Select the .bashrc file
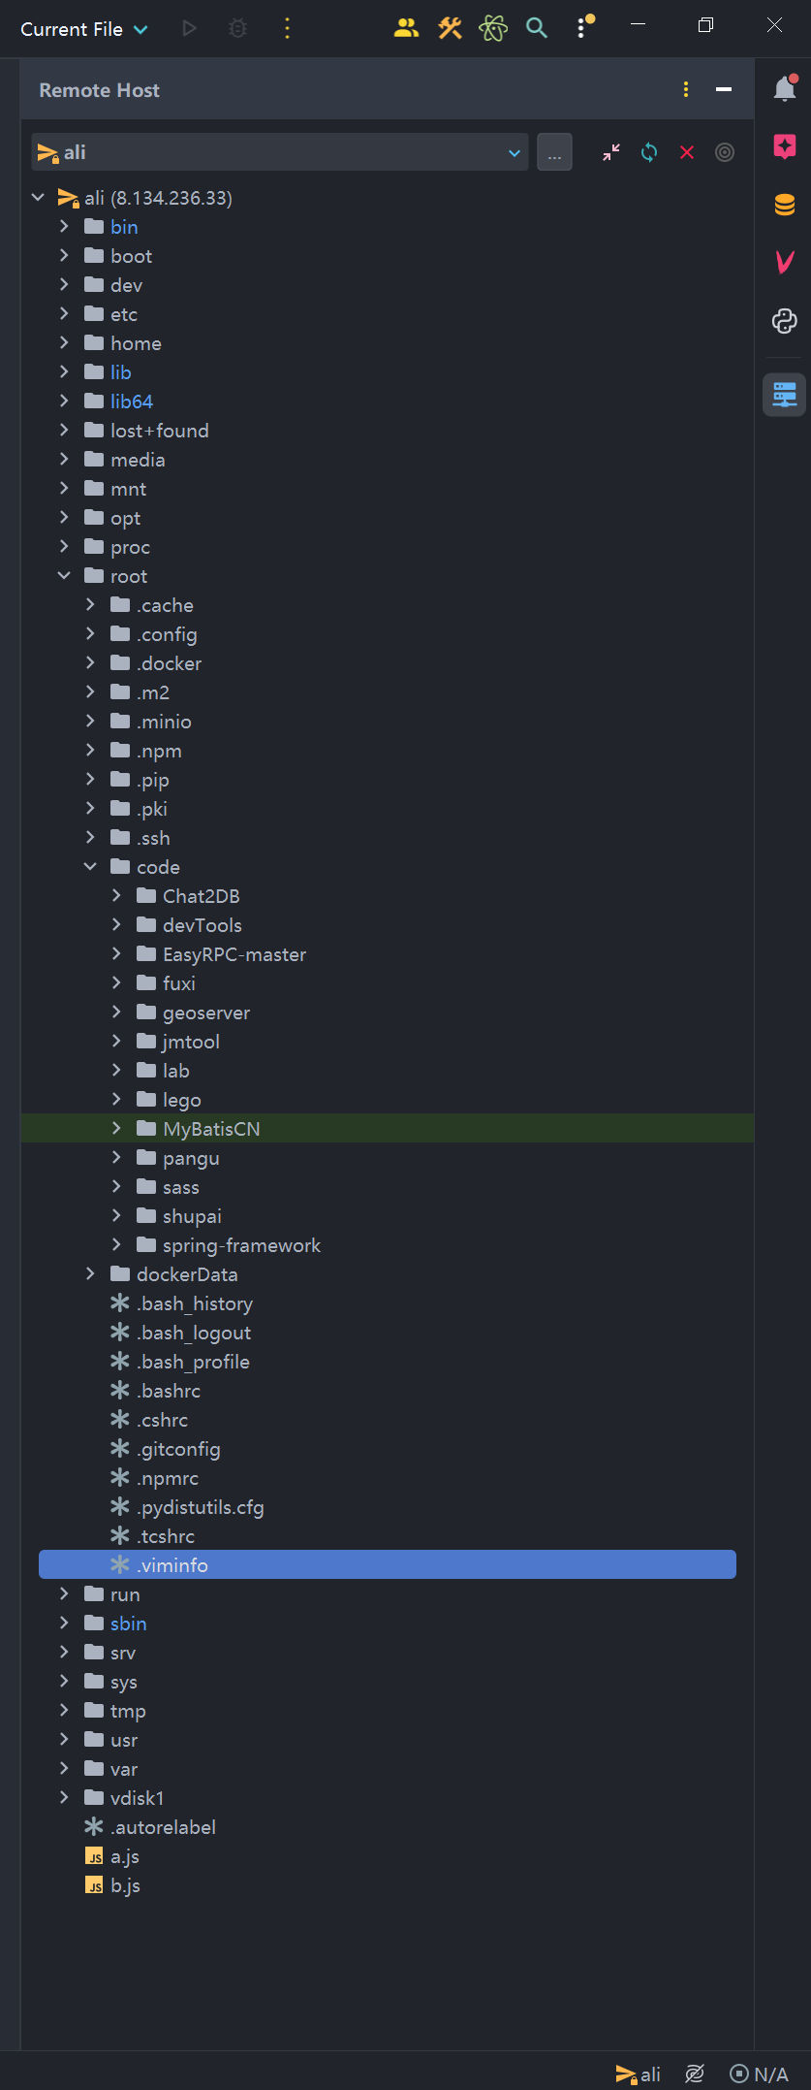811x2090 pixels. (x=169, y=1391)
